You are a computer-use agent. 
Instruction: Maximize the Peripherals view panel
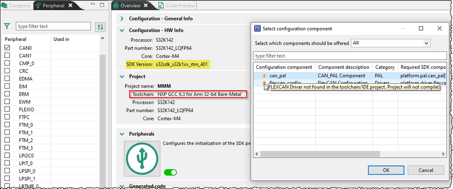[x=102, y=5]
